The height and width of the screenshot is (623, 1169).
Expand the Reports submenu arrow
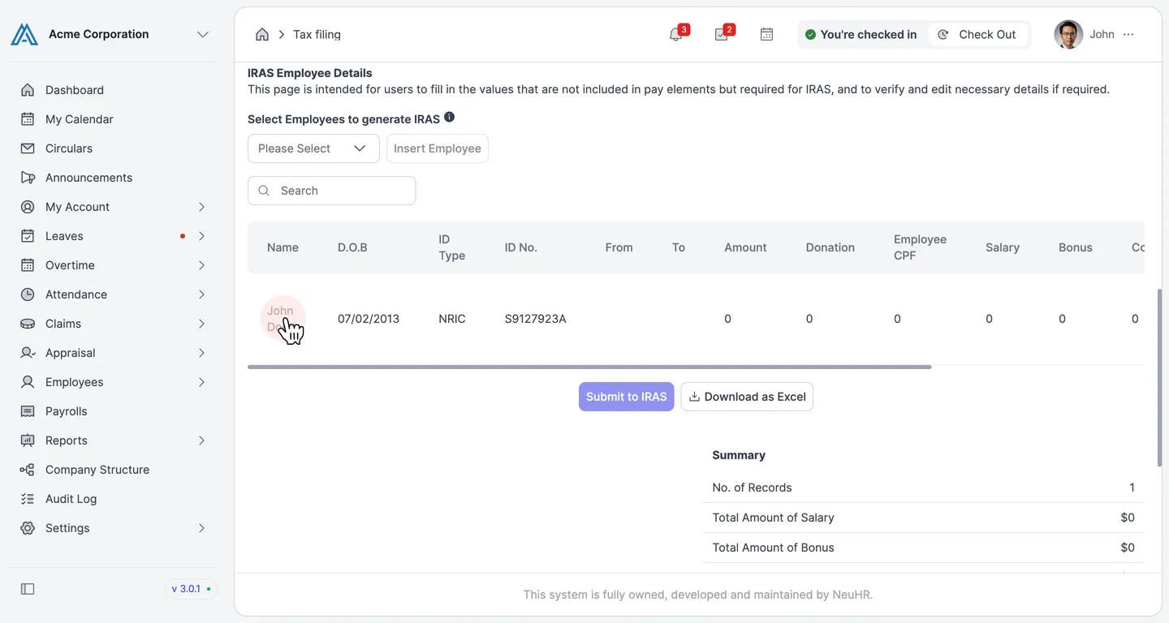pyautogui.click(x=201, y=440)
